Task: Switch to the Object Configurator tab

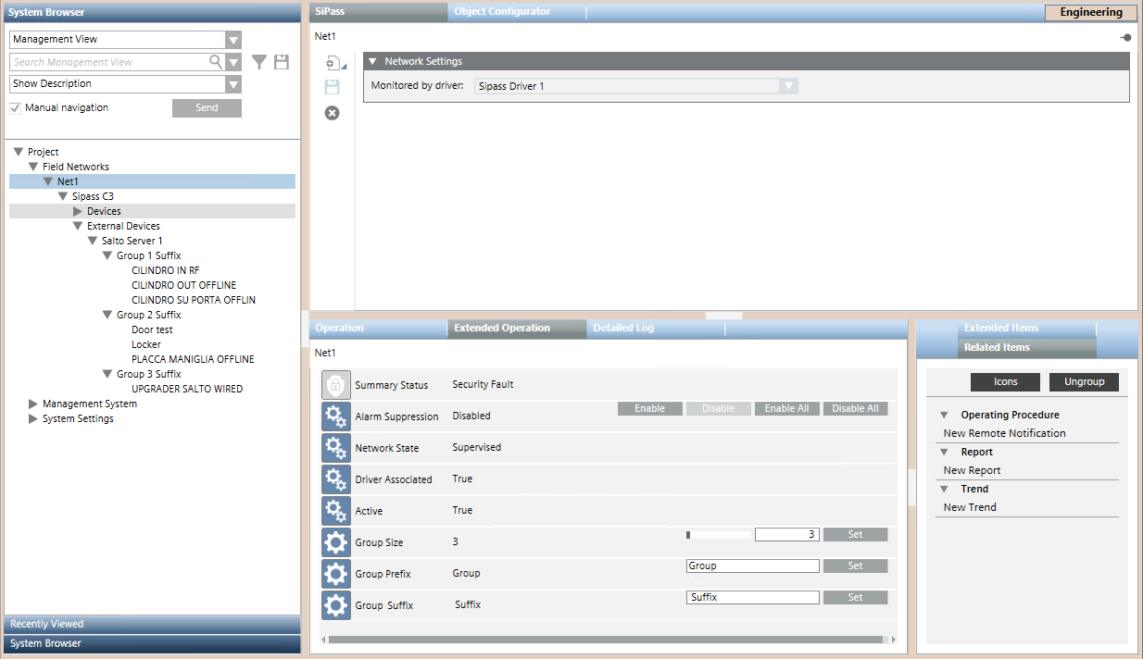Action: click(x=500, y=12)
